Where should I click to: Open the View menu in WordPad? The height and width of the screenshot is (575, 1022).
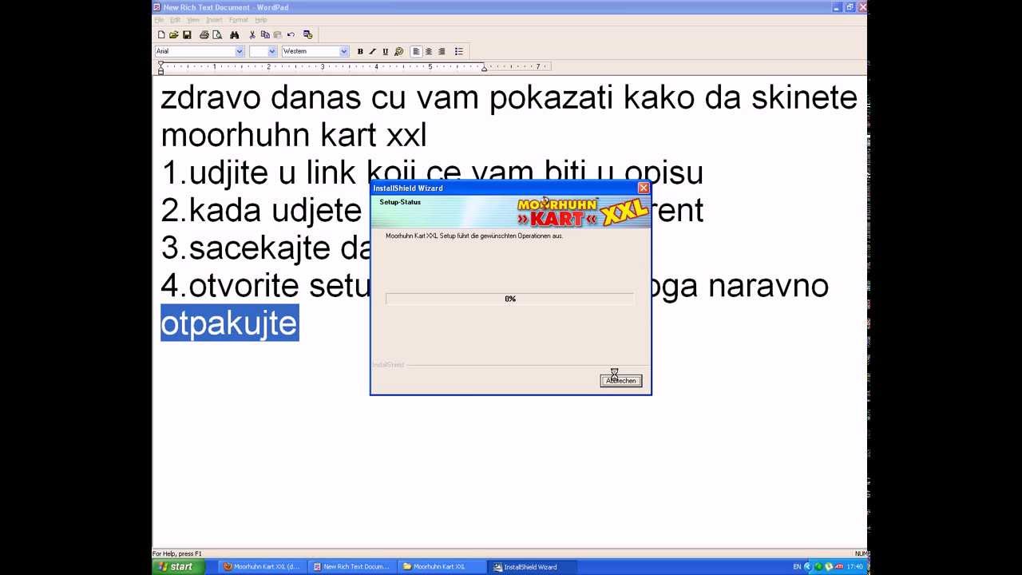(193, 20)
